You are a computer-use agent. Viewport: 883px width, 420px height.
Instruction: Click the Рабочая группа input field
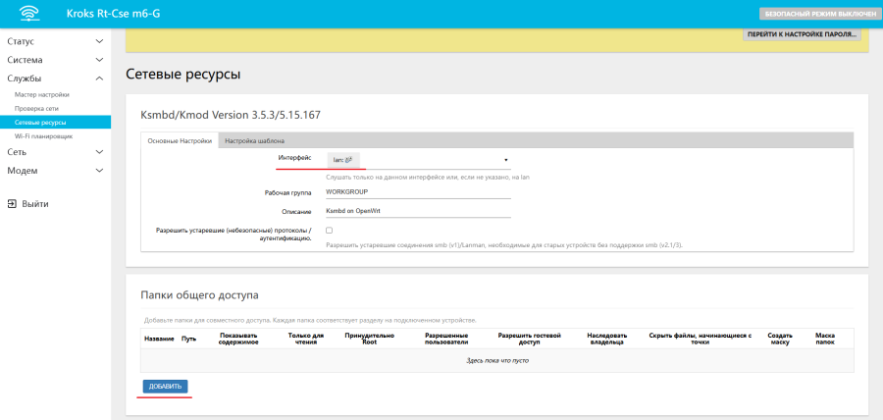coord(418,191)
